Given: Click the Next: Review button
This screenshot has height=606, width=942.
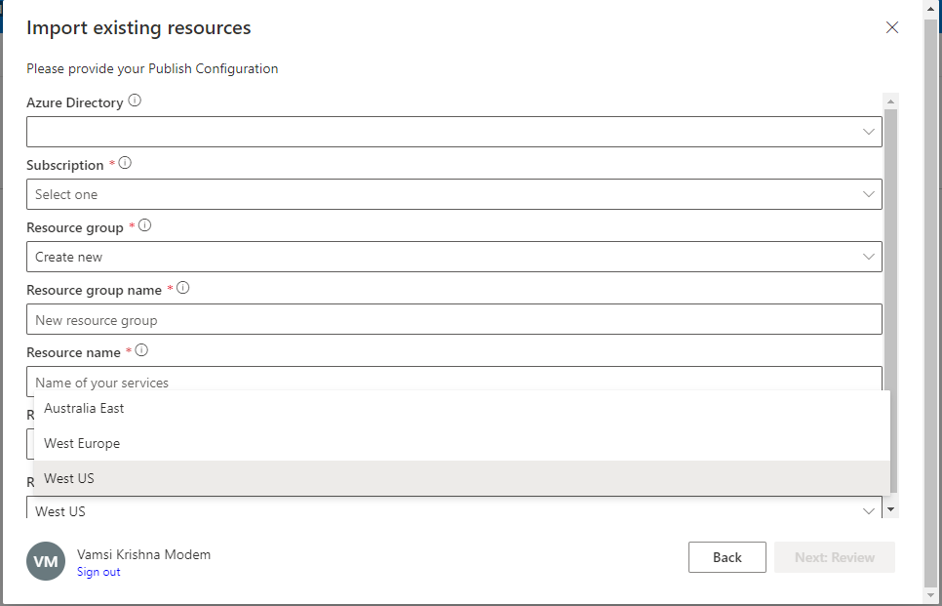Looking at the screenshot, I should click(834, 557).
